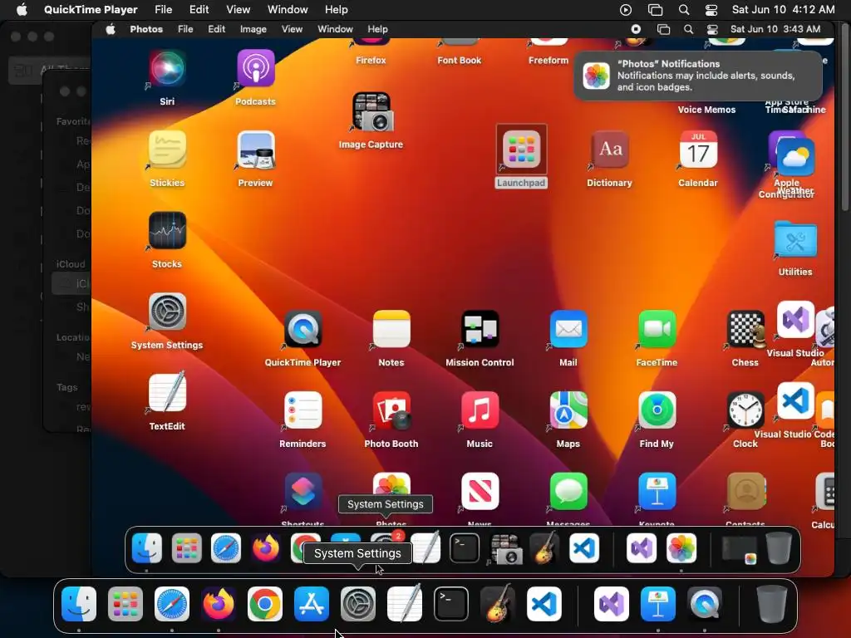Click Image Capture in the recorded dock

click(x=506, y=548)
